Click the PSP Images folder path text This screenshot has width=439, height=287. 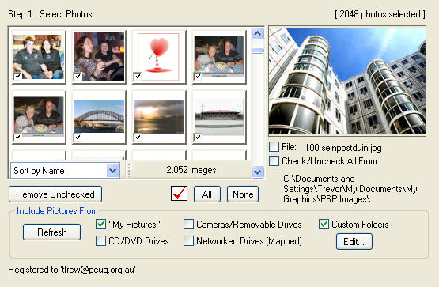click(x=350, y=189)
